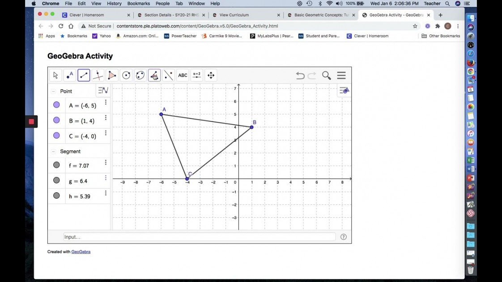The height and width of the screenshot is (282, 502).
Task: Select the Move arrow tool
Action: click(55, 75)
